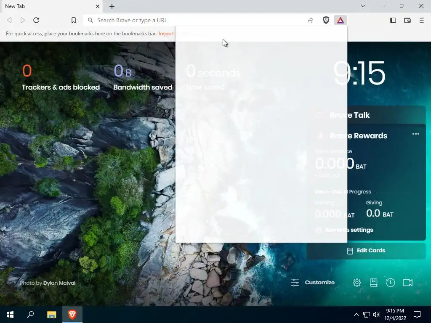Open the Customize dashboard option
This screenshot has width=431, height=323.
click(x=313, y=283)
